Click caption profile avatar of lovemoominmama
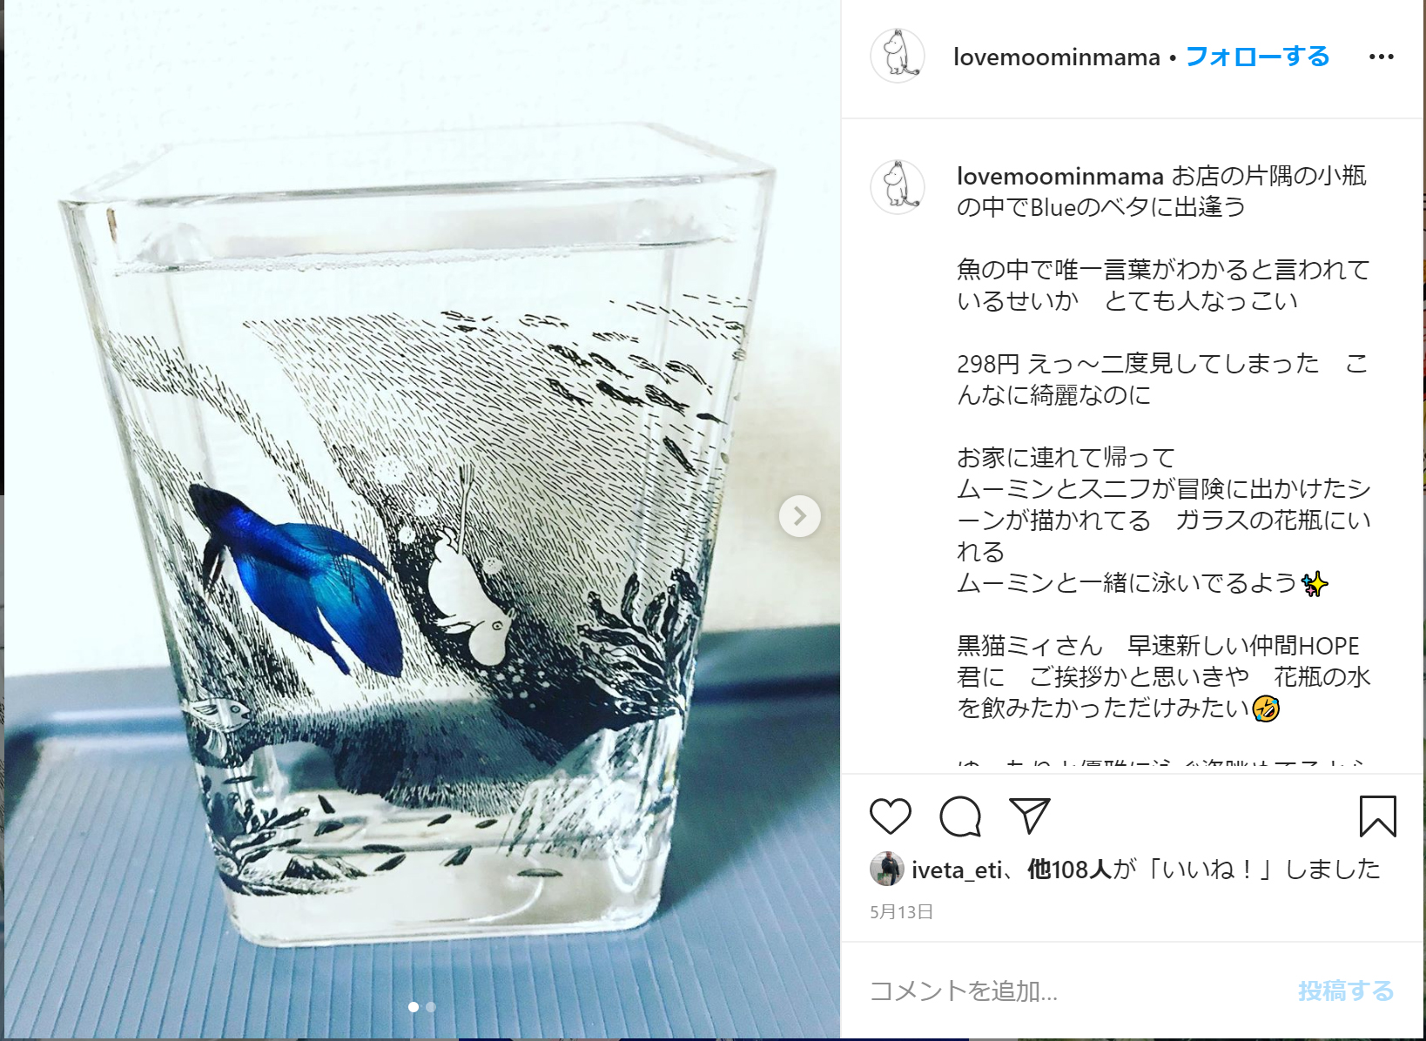This screenshot has height=1041, width=1426. point(898,187)
